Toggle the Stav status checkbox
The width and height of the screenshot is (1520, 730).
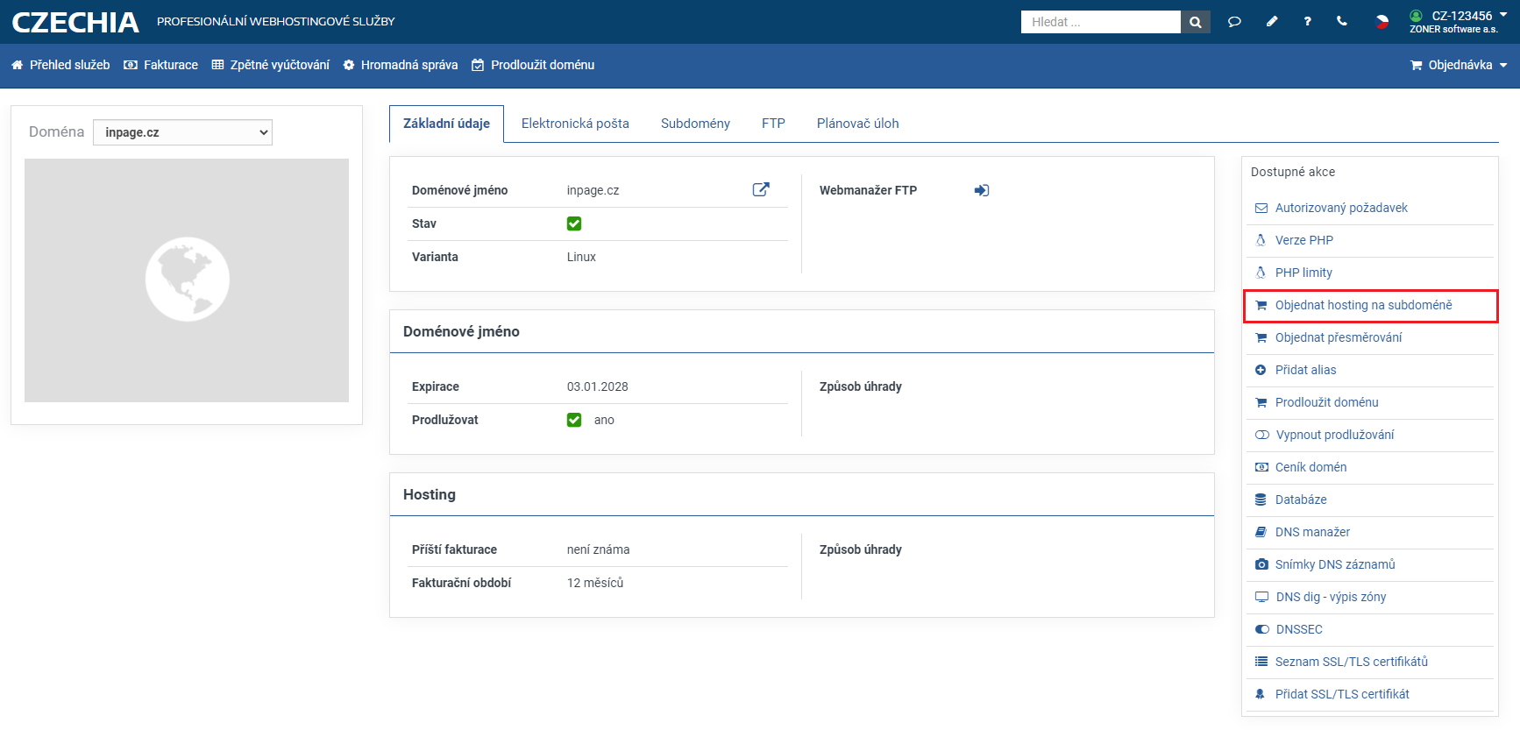[x=574, y=223]
